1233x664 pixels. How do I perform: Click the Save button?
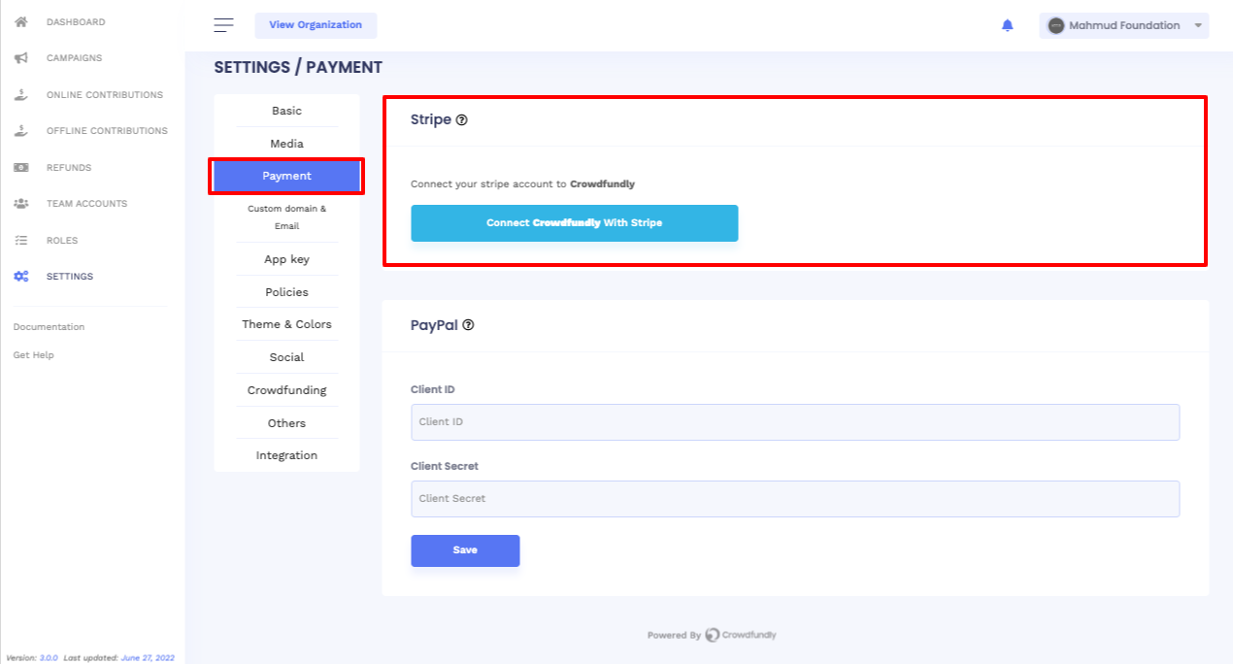[465, 550]
